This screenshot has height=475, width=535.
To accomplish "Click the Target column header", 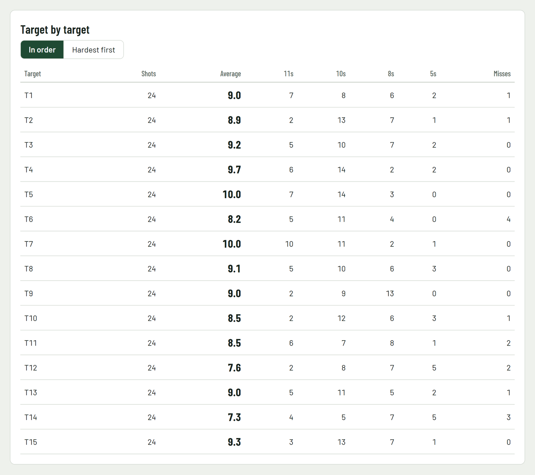I will pyautogui.click(x=32, y=74).
